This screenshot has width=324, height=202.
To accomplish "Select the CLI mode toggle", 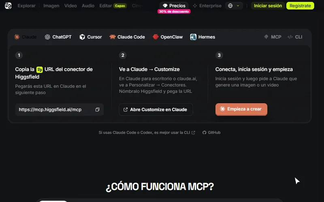I will pyautogui.click(x=295, y=37).
